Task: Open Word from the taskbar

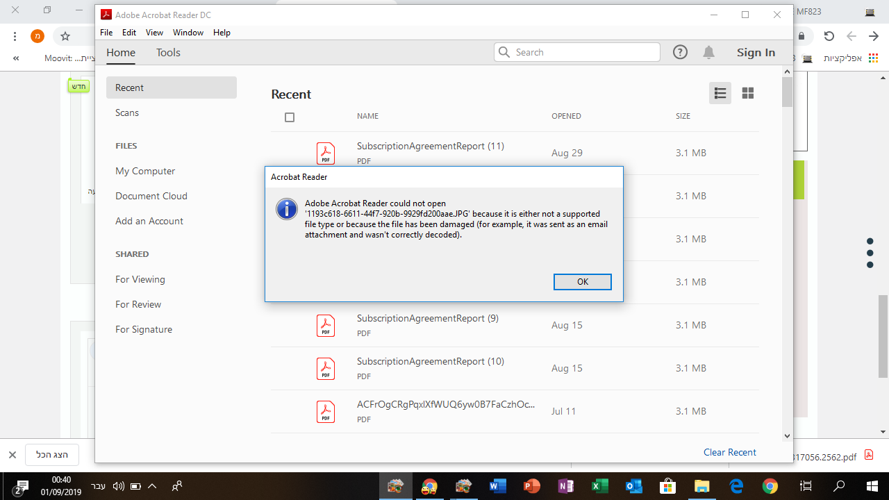Action: [x=497, y=486]
